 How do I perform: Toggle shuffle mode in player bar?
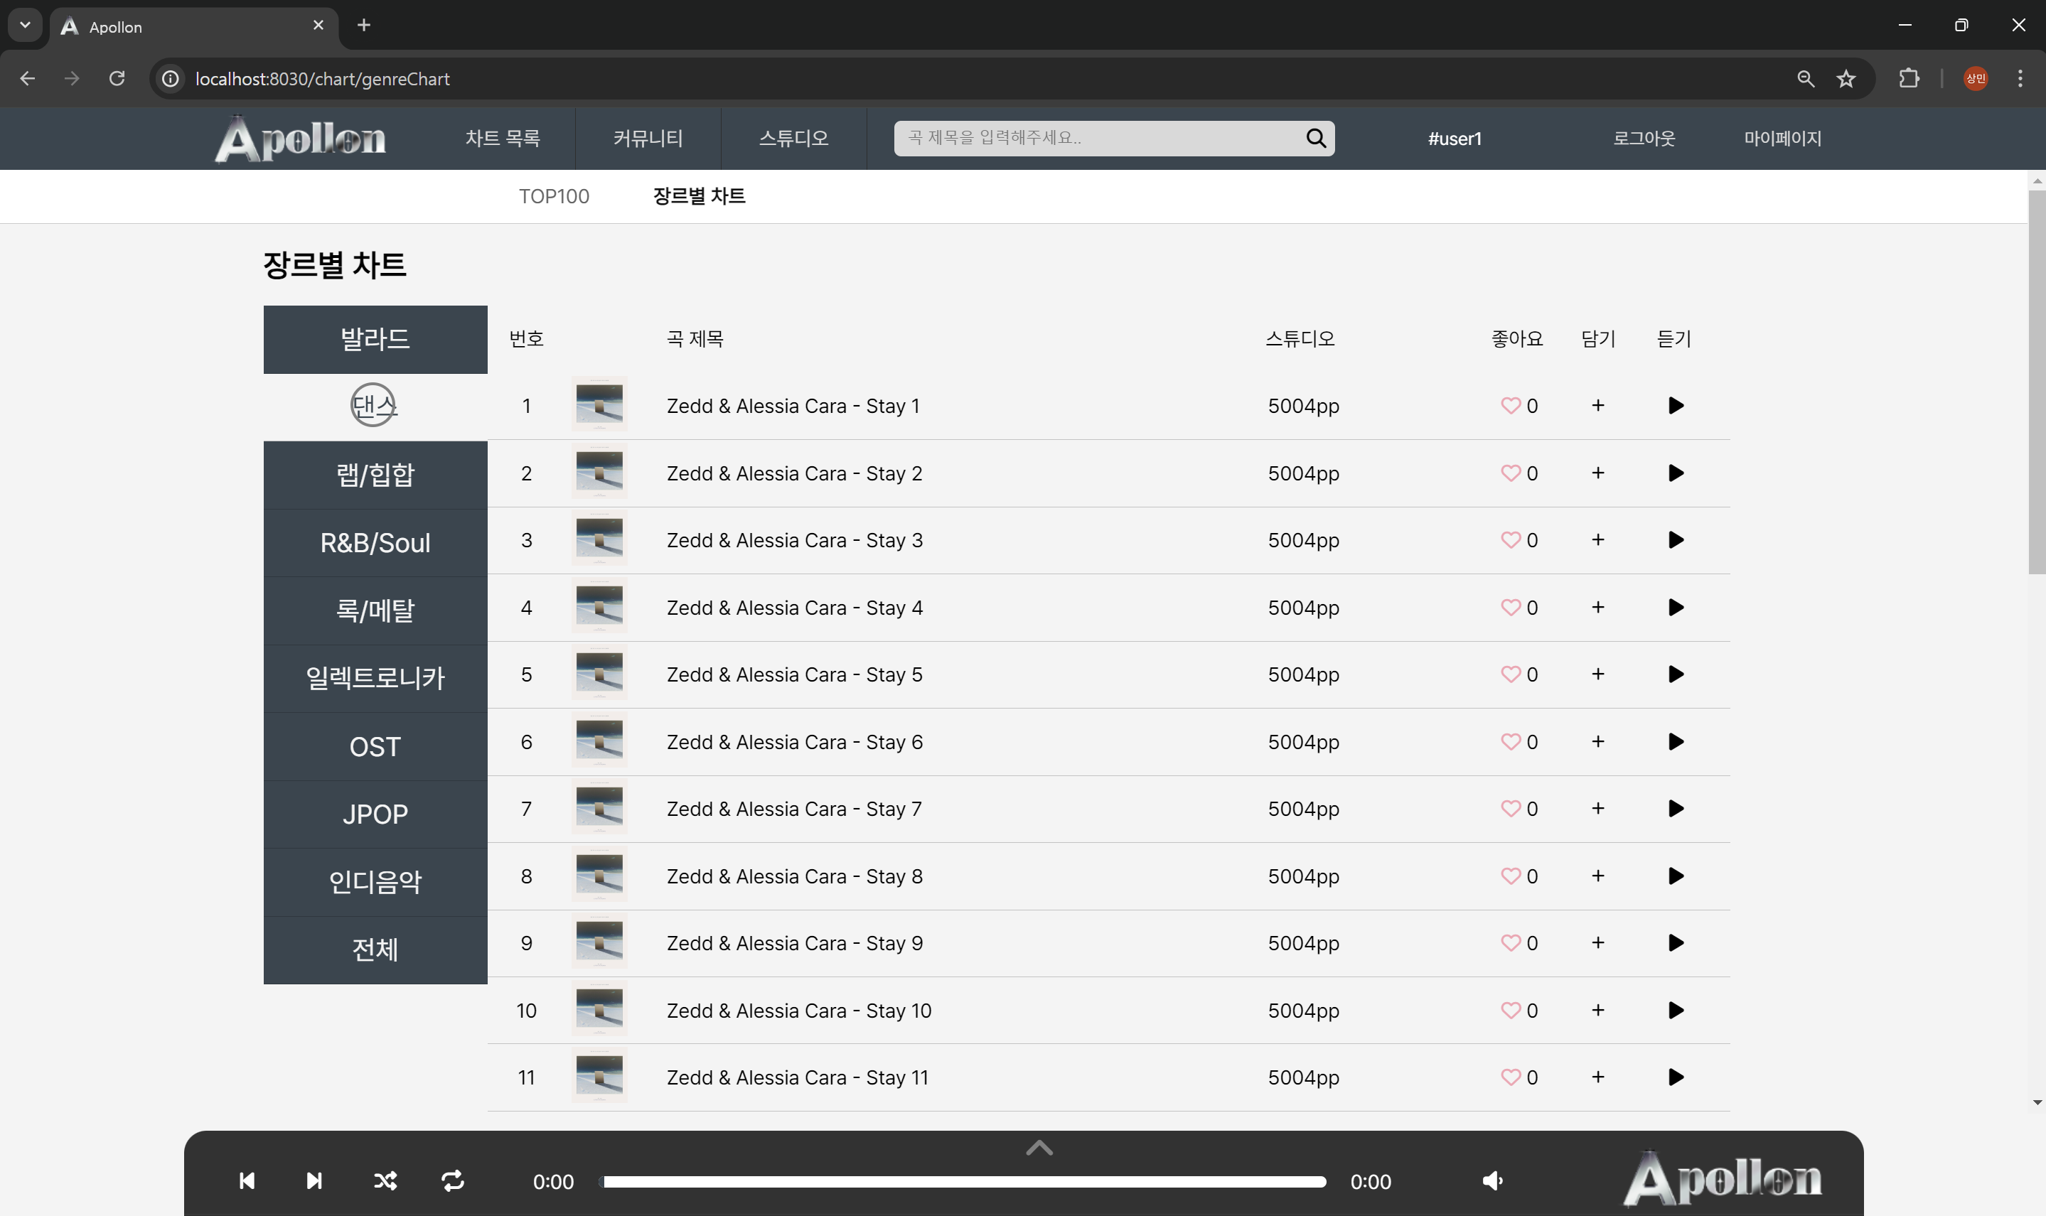(x=385, y=1180)
